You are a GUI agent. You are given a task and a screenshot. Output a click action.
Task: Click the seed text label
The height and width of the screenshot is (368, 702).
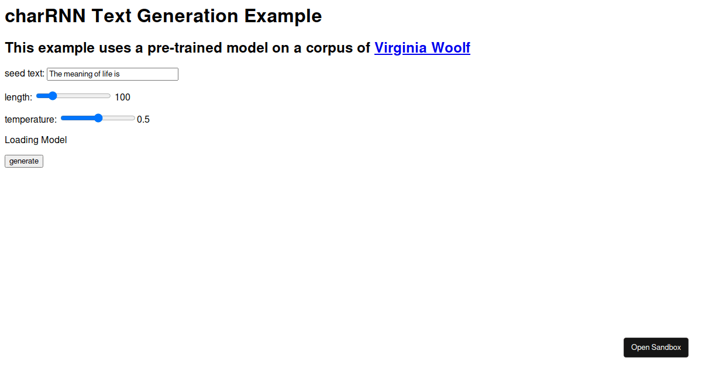tap(24, 73)
